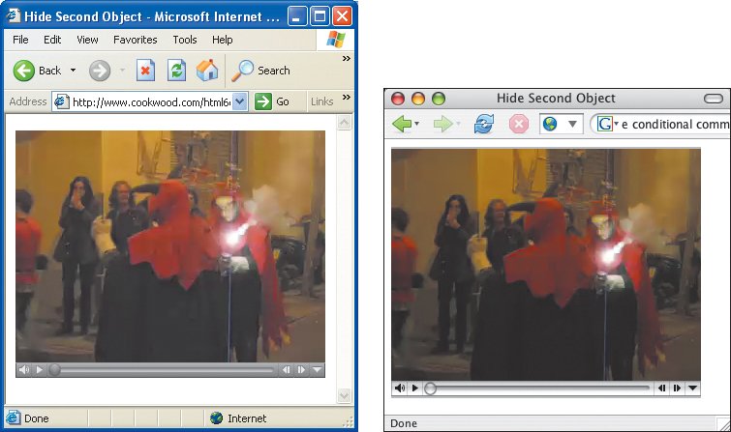Viewport: 731px width, 432px height.
Task: Click the blue reload icon in the Mac browser
Action: [484, 125]
